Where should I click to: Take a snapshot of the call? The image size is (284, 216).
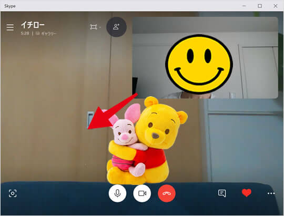13,193
